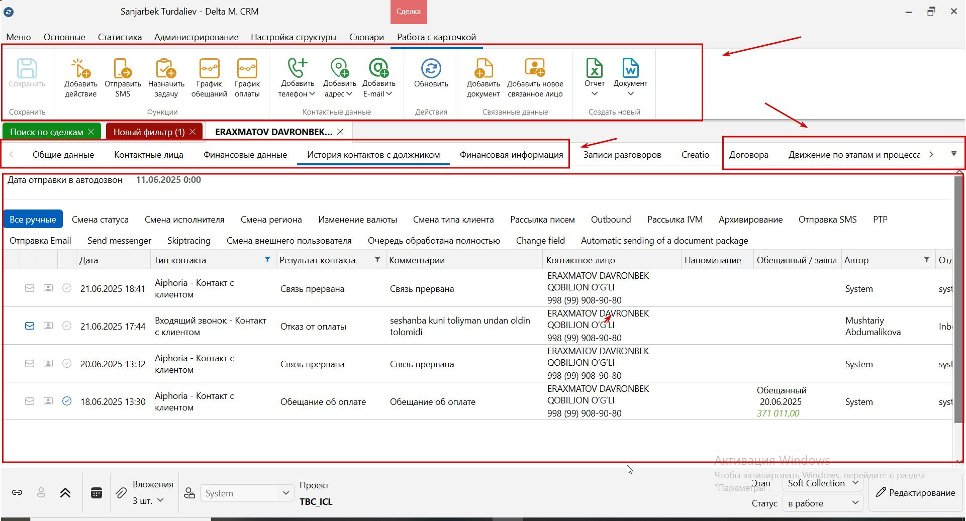Toggle check circle in 21.06.2025 17:44 row
The image size is (966, 521).
pyautogui.click(x=67, y=326)
